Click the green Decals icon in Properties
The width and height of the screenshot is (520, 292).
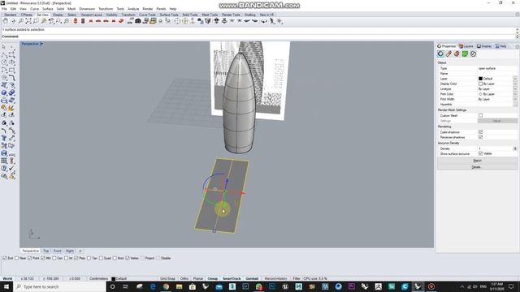(x=465, y=54)
